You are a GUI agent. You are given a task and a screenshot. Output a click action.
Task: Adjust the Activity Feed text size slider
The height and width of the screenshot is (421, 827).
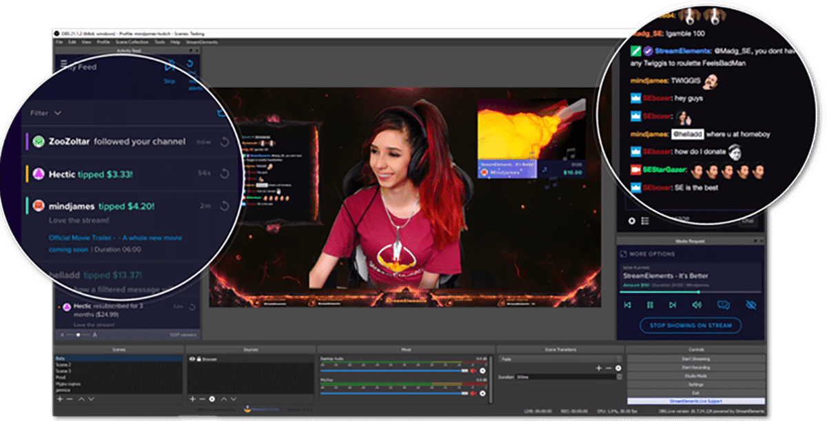pos(79,334)
